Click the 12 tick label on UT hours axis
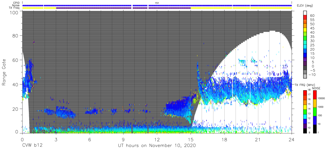 157,139
